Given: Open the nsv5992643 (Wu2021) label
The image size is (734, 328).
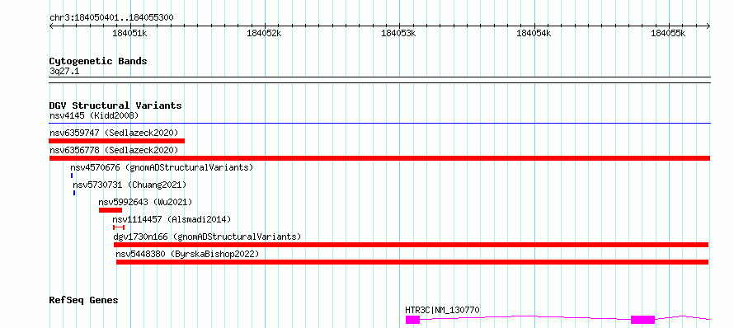Looking at the screenshot, I should point(145,202).
